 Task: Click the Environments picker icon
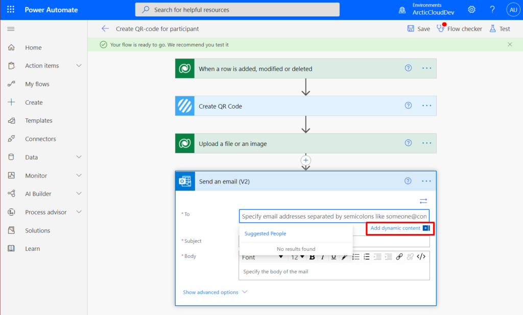pos(402,10)
